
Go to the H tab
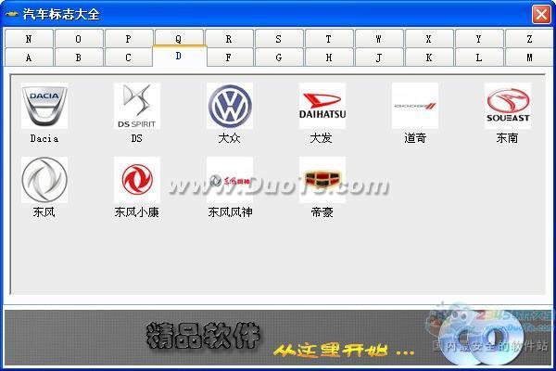pos(329,58)
